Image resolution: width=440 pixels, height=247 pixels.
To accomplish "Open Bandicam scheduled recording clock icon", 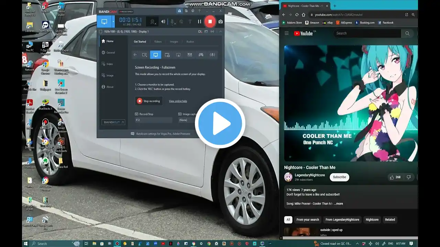I will (192, 11).
